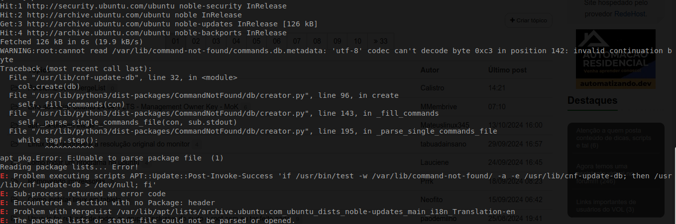The image size is (676, 224).
Task: Click the folder icon beside the MergeList topic
Action: click(x=14, y=88)
